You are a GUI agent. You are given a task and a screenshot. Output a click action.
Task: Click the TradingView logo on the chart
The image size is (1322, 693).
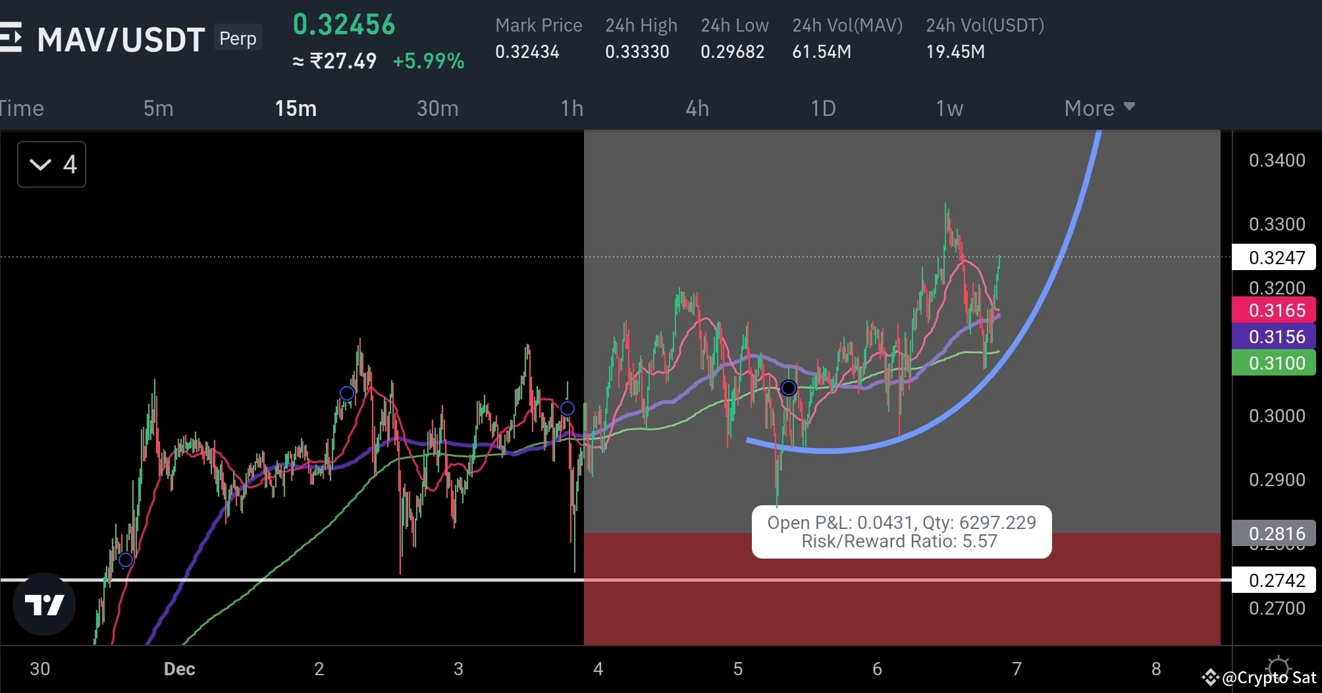[x=44, y=603]
